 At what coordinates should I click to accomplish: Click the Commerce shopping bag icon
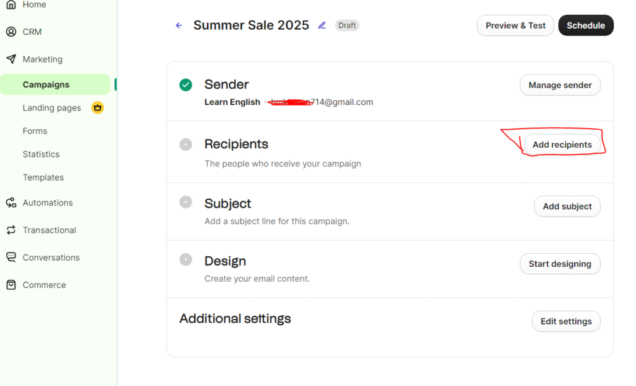click(11, 285)
